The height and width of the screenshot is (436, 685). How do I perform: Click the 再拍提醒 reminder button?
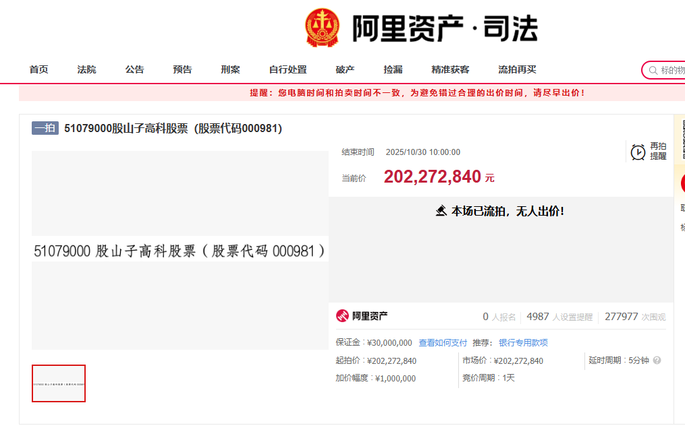click(x=649, y=152)
